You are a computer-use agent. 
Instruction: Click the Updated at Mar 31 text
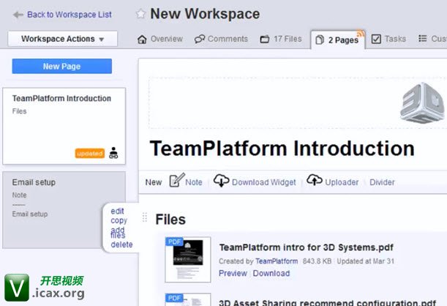point(366,261)
